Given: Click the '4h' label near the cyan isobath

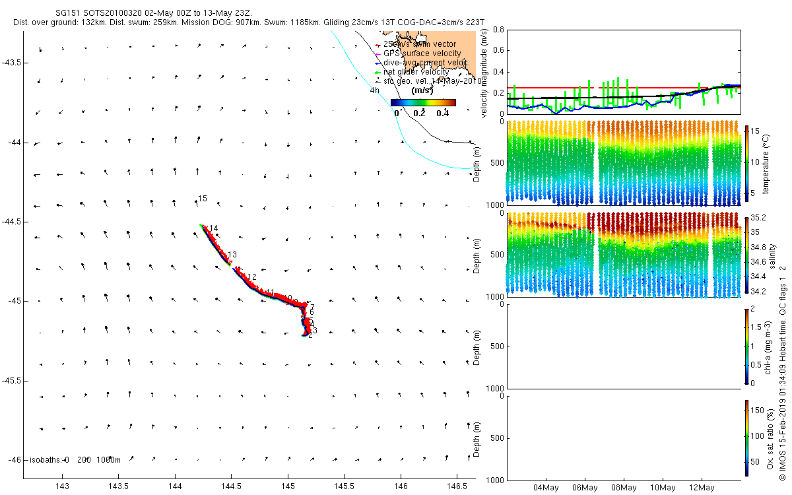Looking at the screenshot, I should (x=374, y=90).
